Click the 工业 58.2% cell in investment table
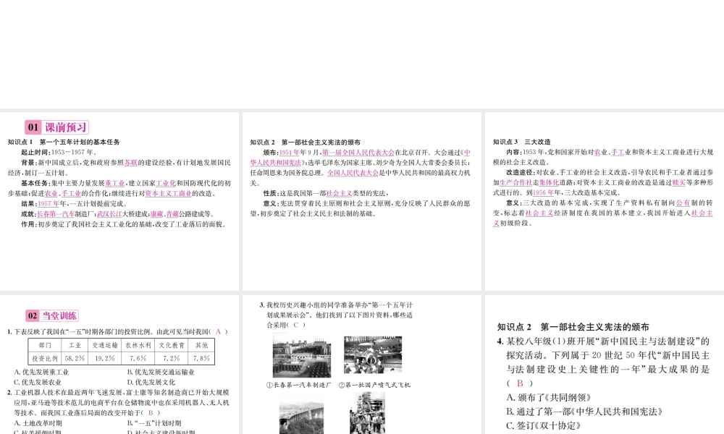The width and height of the screenshot is (724, 434). click(75, 358)
